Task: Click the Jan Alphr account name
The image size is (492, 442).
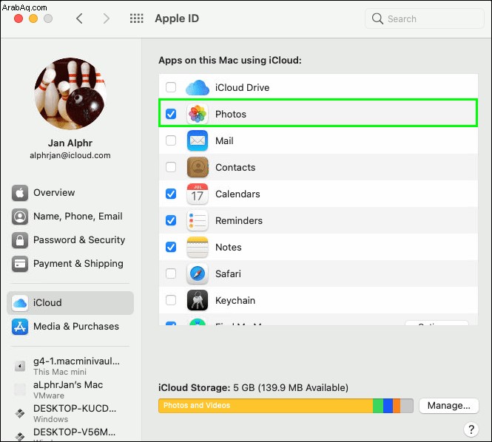Action: pyautogui.click(x=70, y=143)
